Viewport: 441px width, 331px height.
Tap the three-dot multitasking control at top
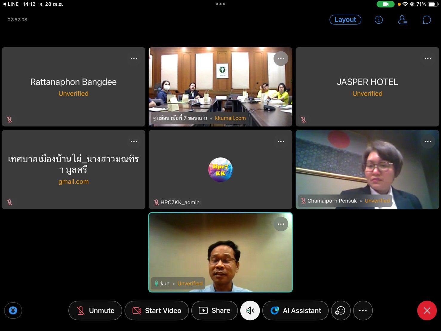coord(220,4)
